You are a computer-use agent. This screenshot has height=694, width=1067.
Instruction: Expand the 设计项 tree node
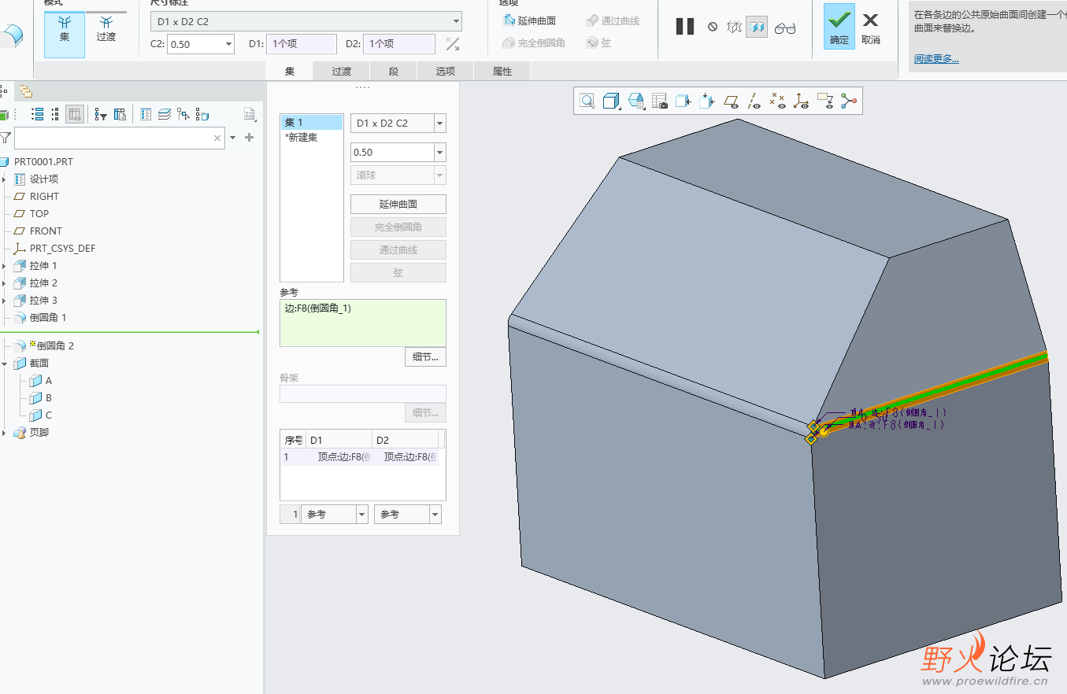(x=4, y=179)
